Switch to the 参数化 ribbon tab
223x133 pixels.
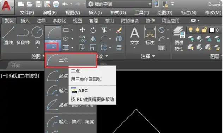pos(59,21)
